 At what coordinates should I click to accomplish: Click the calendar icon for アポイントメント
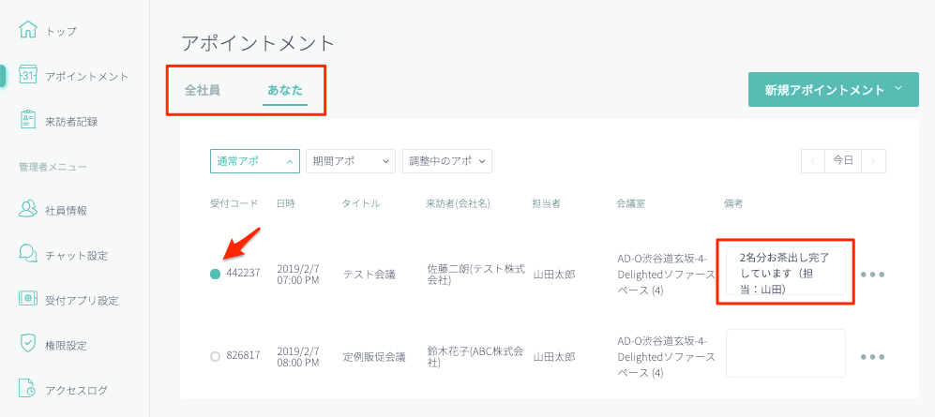tap(28, 76)
